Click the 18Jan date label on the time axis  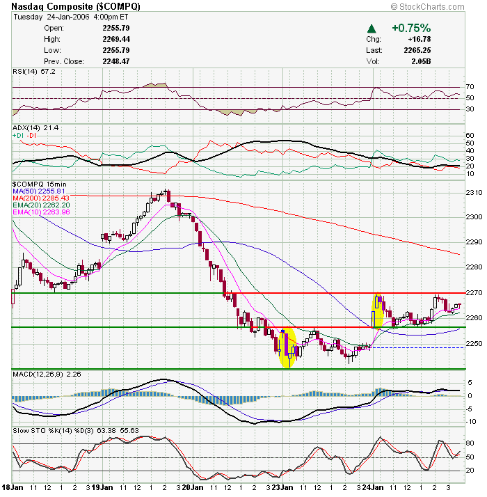pos(12,487)
